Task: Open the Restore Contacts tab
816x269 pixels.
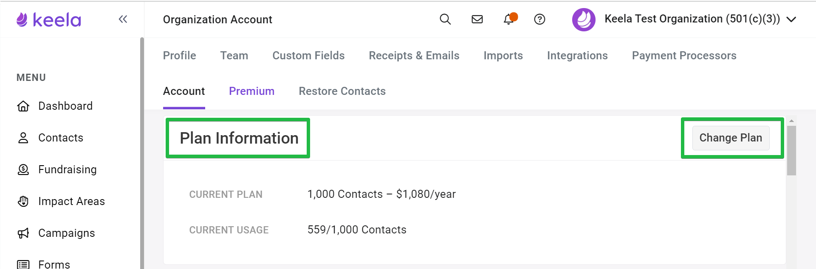Action: pos(342,91)
